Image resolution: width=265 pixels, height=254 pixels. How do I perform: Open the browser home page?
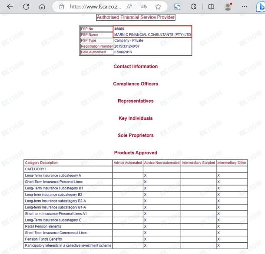[x=42, y=7]
